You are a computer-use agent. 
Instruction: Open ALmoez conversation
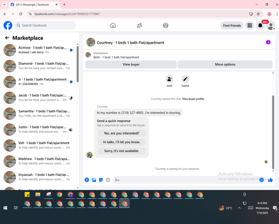pyautogui.click(x=38, y=50)
